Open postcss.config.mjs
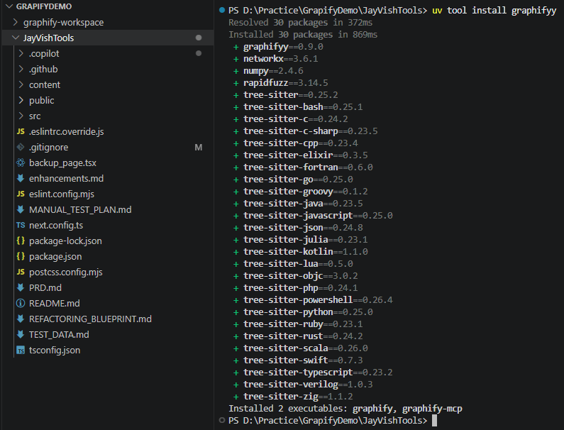The height and width of the screenshot is (430, 564). [x=66, y=272]
